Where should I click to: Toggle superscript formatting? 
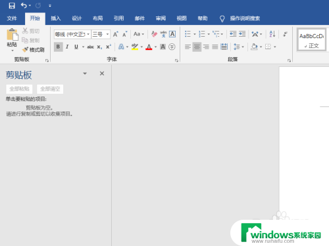(x=109, y=47)
